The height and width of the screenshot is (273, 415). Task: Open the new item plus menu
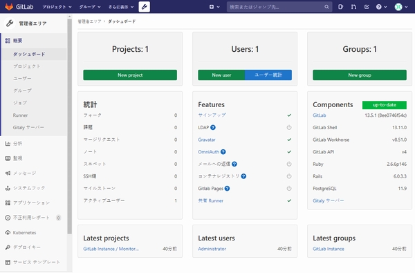[x=214, y=7]
